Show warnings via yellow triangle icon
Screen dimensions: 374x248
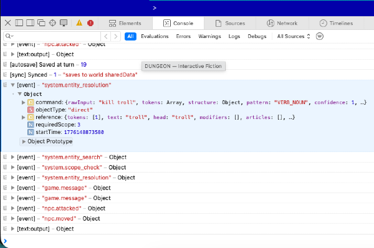[x=79, y=23]
